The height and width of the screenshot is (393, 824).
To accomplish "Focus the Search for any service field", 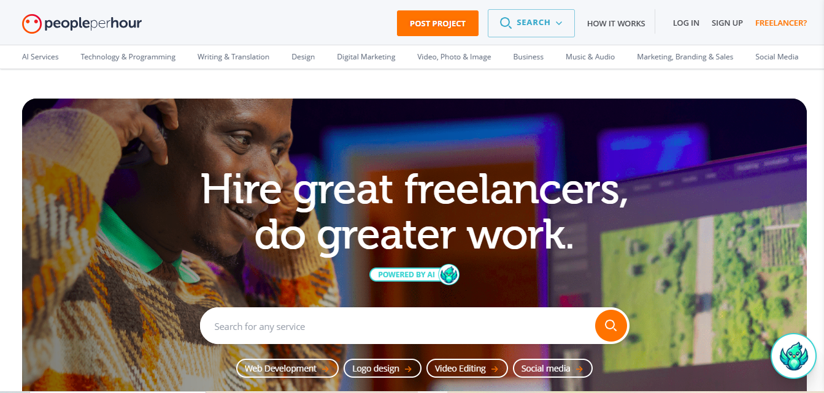I will pyautogui.click(x=396, y=326).
